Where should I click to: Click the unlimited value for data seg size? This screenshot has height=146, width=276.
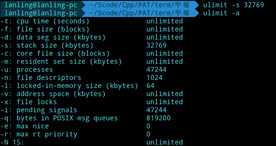164,37
